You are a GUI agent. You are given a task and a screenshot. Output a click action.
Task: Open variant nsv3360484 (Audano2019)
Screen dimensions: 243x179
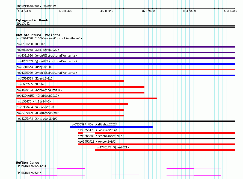coord(35,107)
